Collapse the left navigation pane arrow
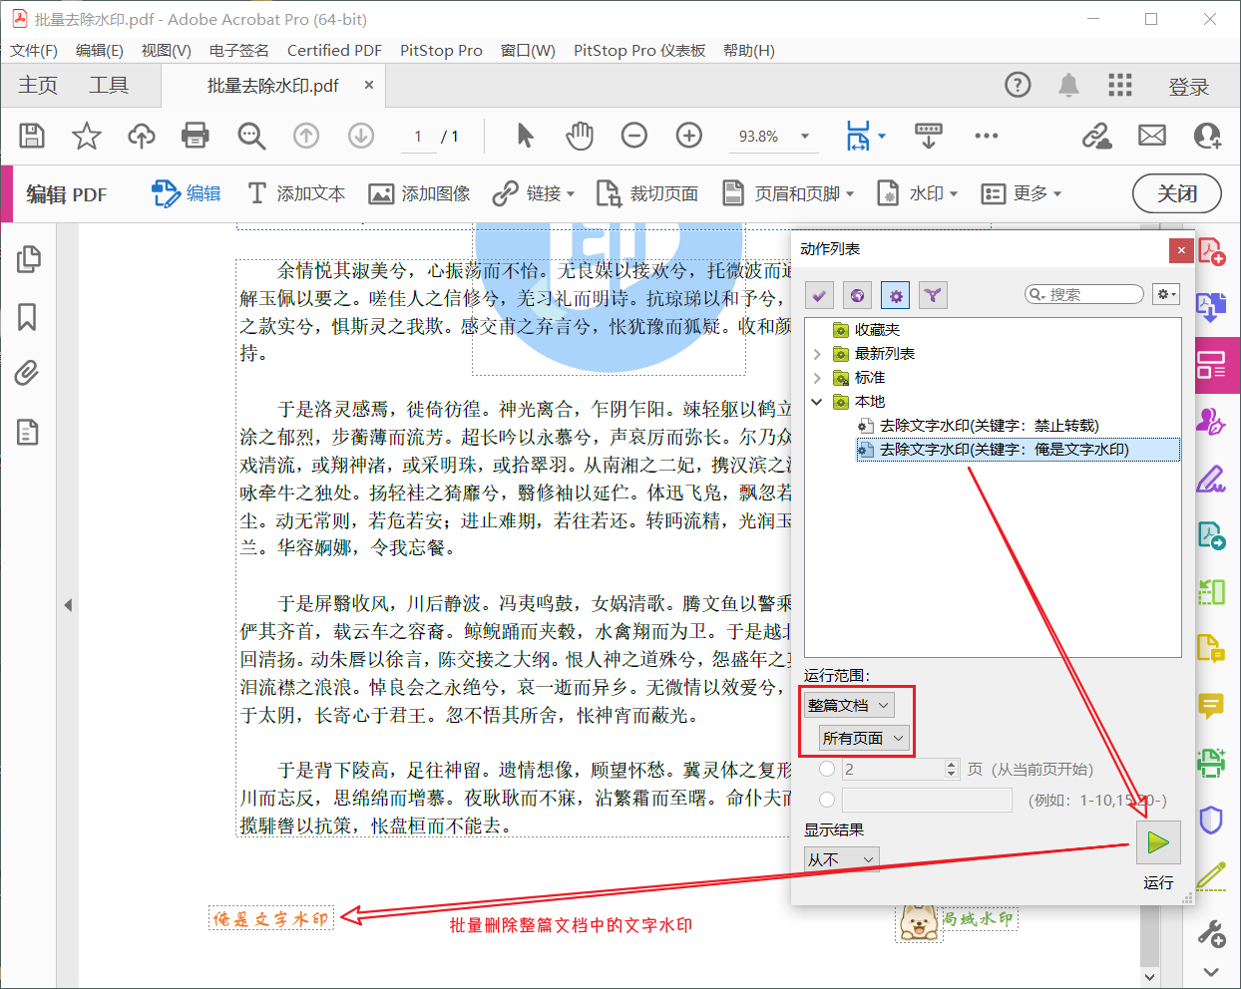The height and width of the screenshot is (989, 1241). pos(68,604)
